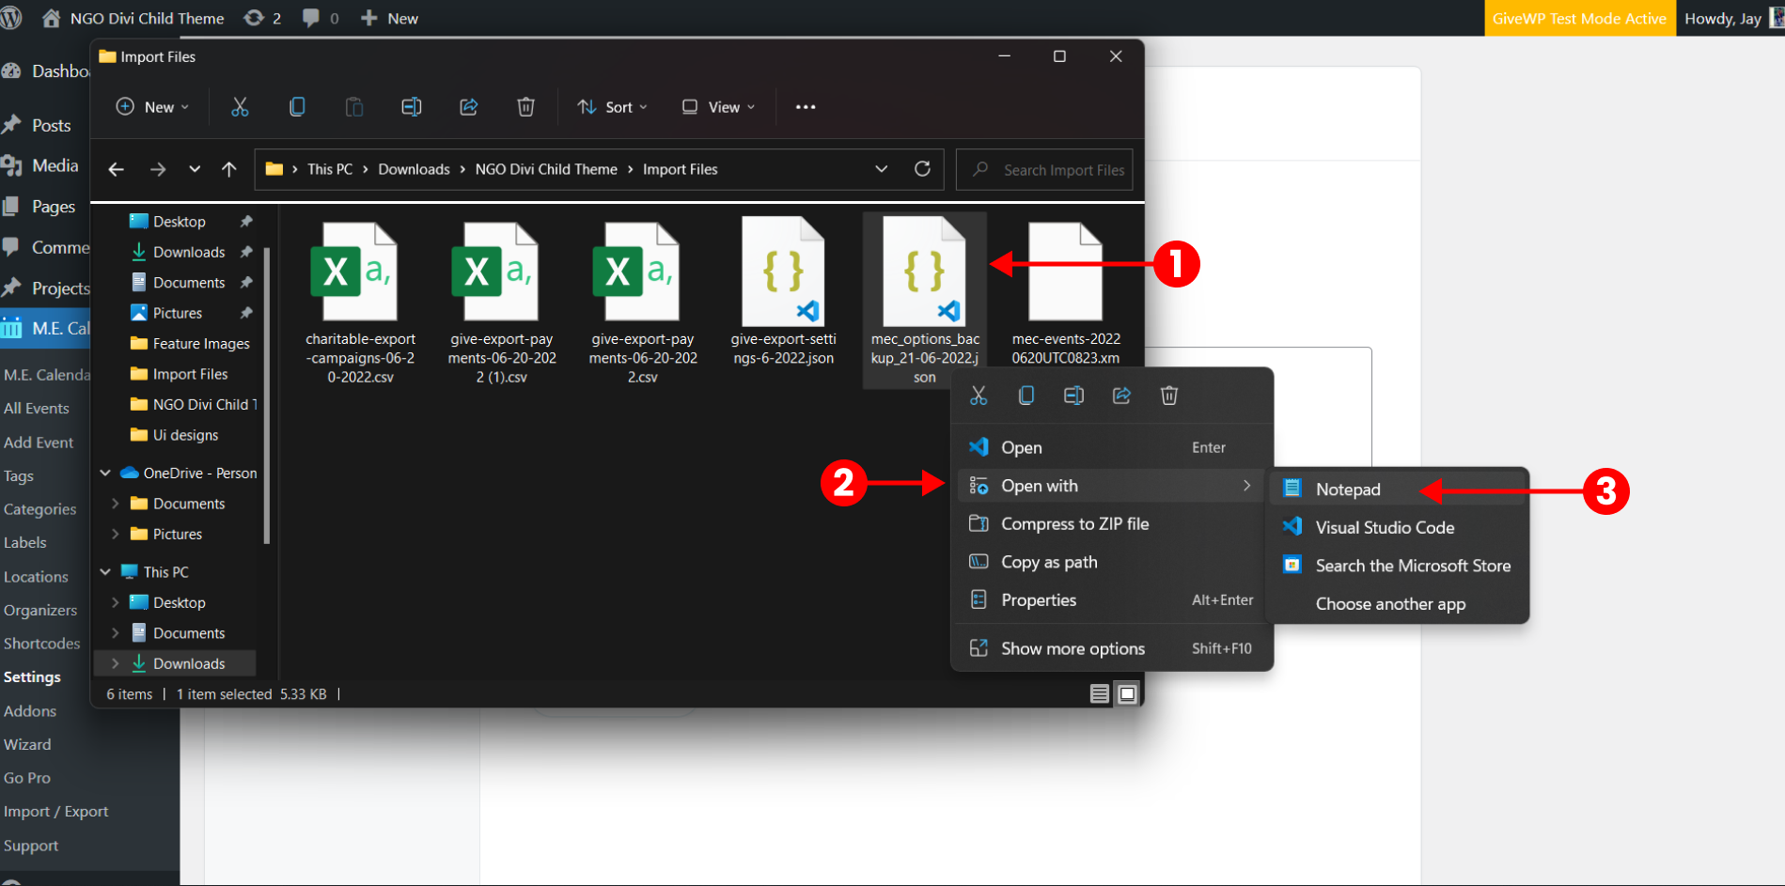
Task: Select charitable-export-campaigns CSV file
Action: pyautogui.click(x=360, y=303)
